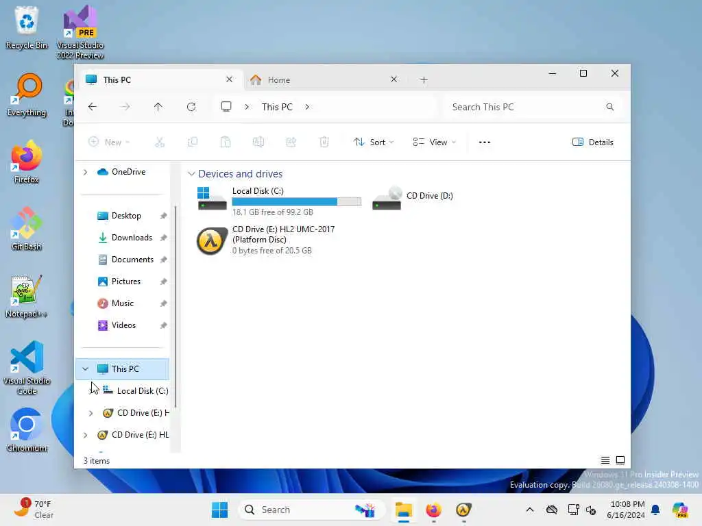Show hidden system tray icons
702x526 pixels.
click(530, 510)
